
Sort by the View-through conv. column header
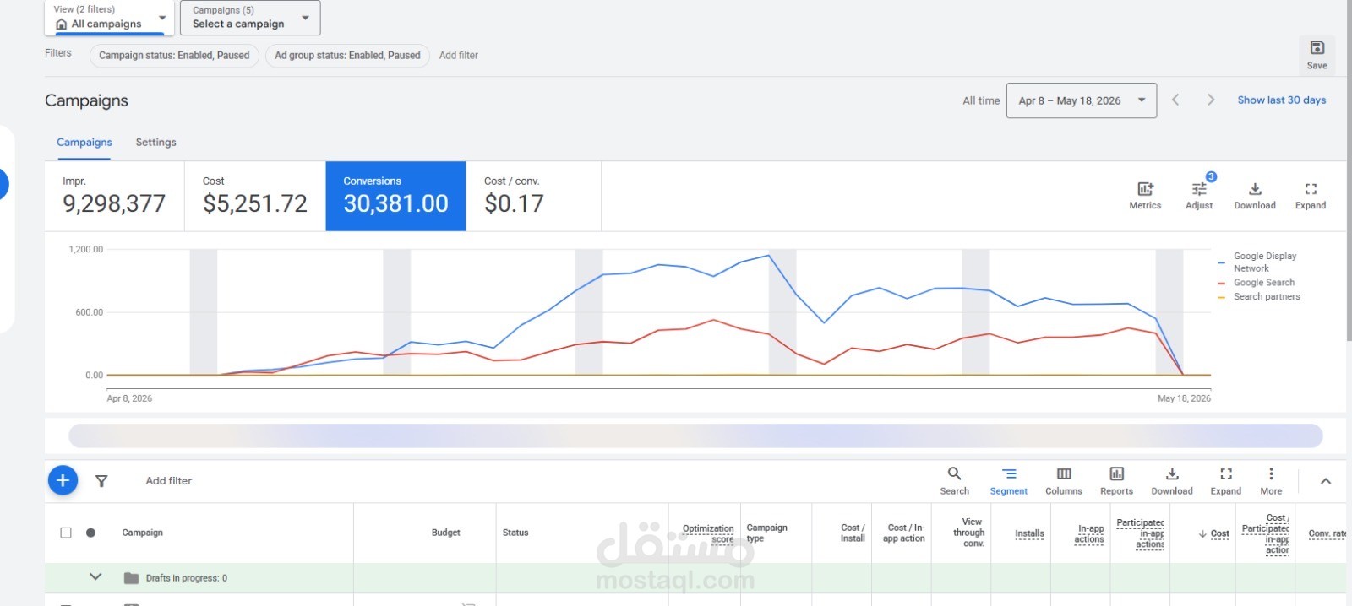969,533
